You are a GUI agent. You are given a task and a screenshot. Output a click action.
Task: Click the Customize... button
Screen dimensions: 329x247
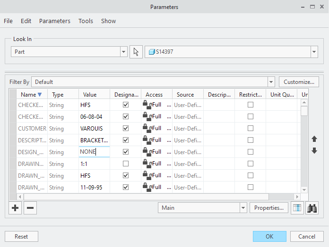click(299, 82)
